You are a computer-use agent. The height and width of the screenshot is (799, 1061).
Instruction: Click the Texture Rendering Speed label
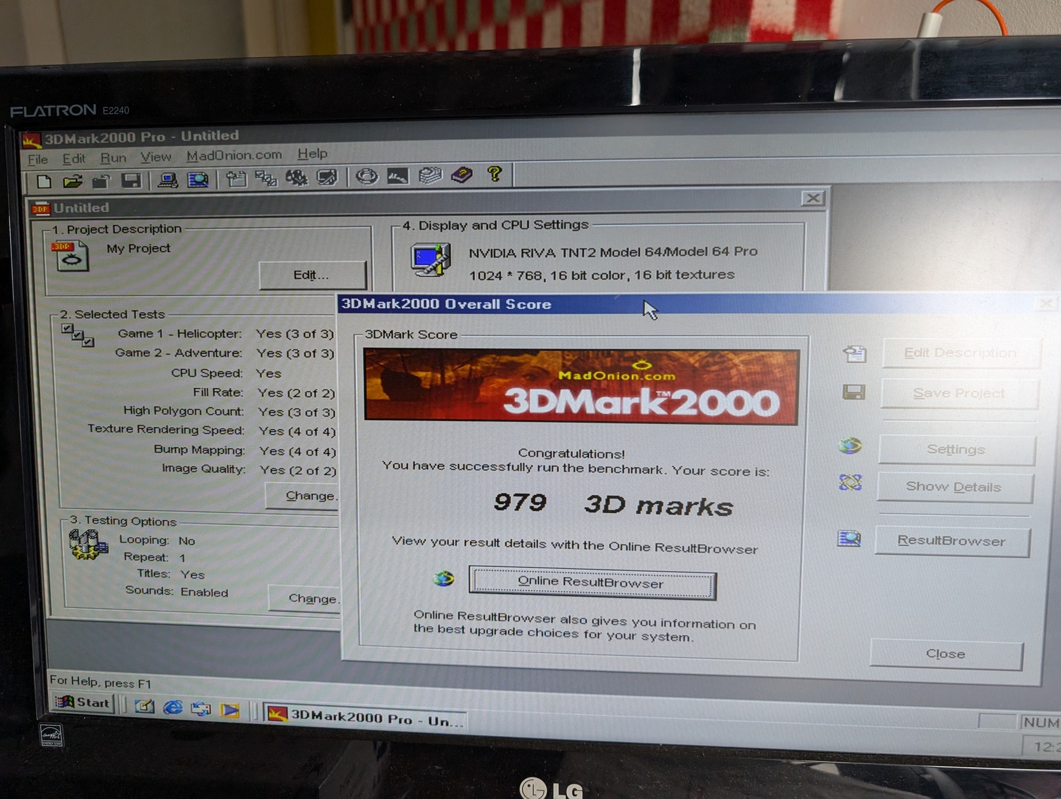pos(166,430)
